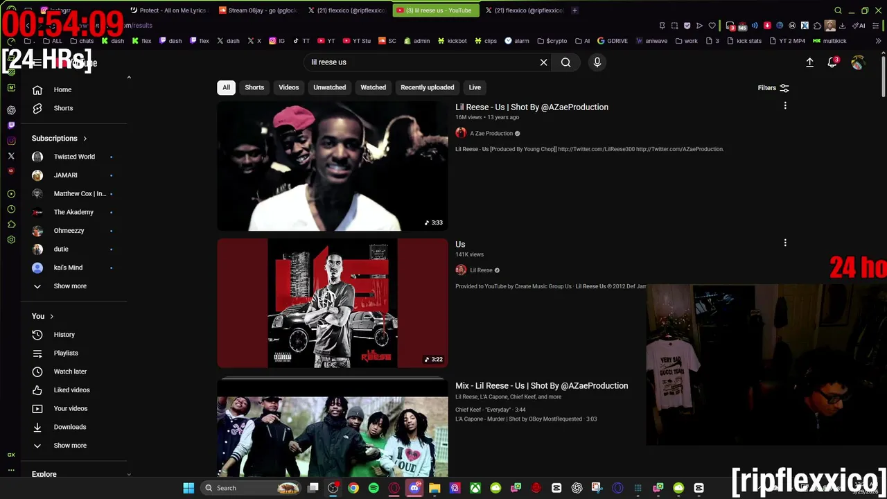Start voice search with microphone icon
The image size is (887, 499).
(597, 62)
